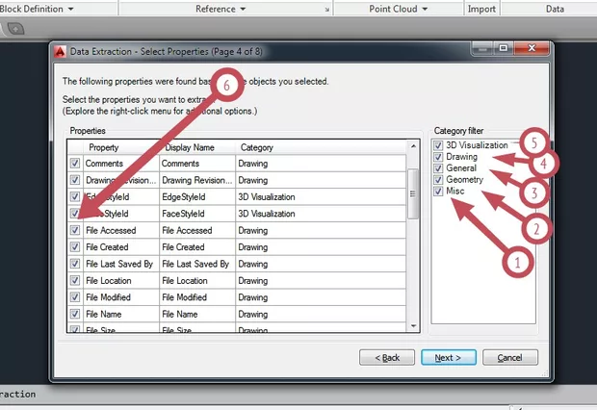Screen dimensions: 597x410
Task: Uncheck the File Location checkbox
Action: coord(75,281)
